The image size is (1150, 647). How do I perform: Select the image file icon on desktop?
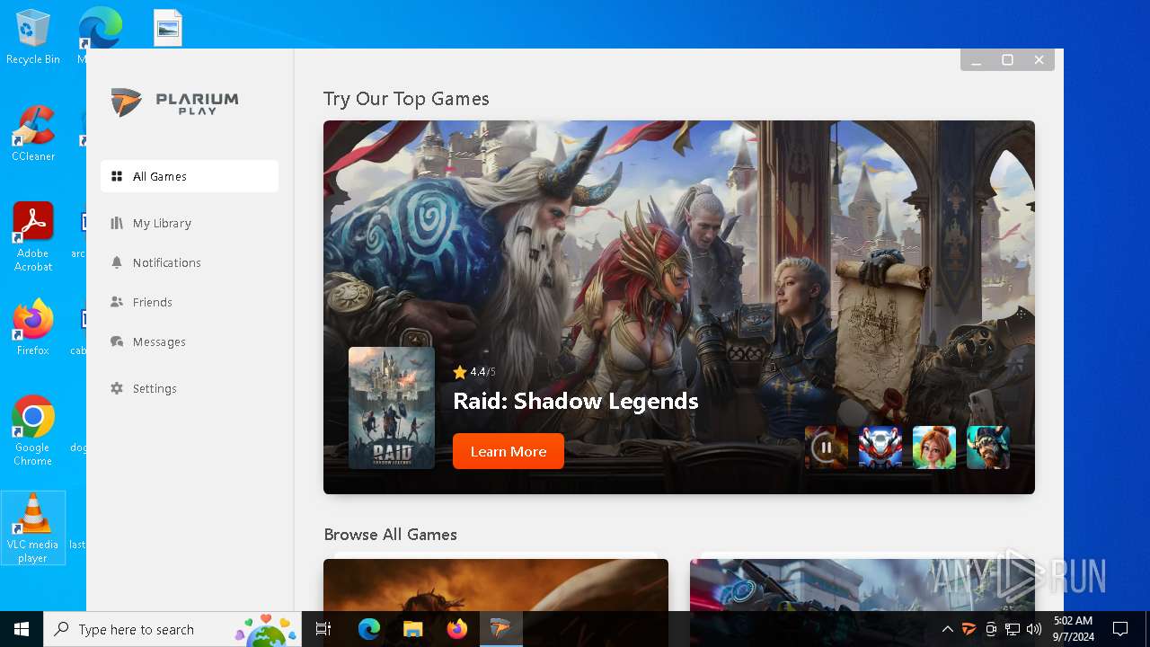[168, 28]
